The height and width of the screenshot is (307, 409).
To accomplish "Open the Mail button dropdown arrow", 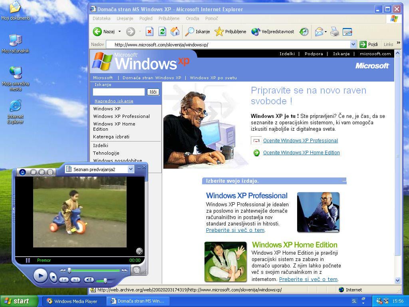I will tap(326, 32).
